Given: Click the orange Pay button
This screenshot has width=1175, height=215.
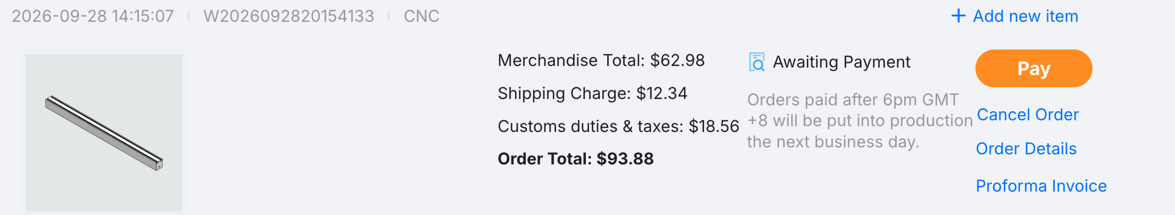Looking at the screenshot, I should 1033,69.
